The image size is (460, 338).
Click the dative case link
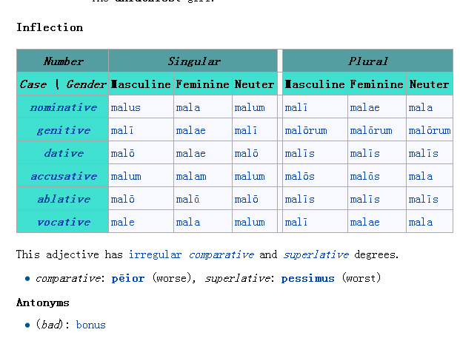pos(63,153)
